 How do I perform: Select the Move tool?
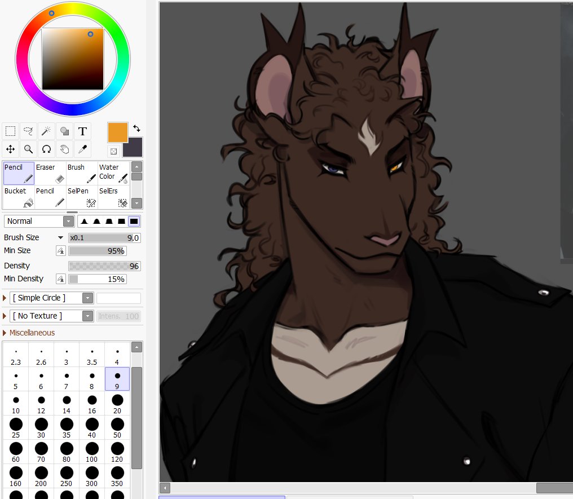tap(10, 149)
